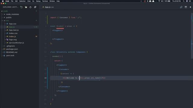Collapse all folders in Explorer

pyautogui.click(x=35, y=7)
